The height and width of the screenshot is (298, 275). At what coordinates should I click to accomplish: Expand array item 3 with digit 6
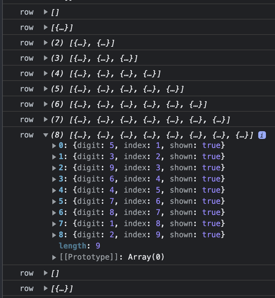[x=54, y=179]
